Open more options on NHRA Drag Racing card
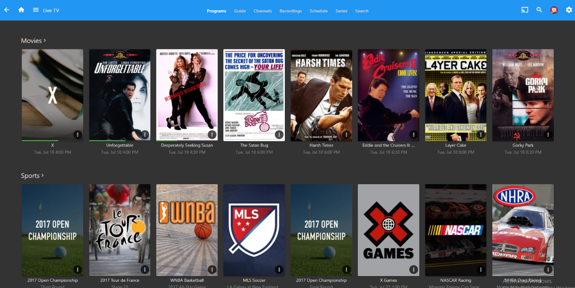This screenshot has width=575, height=288. tap(548, 269)
